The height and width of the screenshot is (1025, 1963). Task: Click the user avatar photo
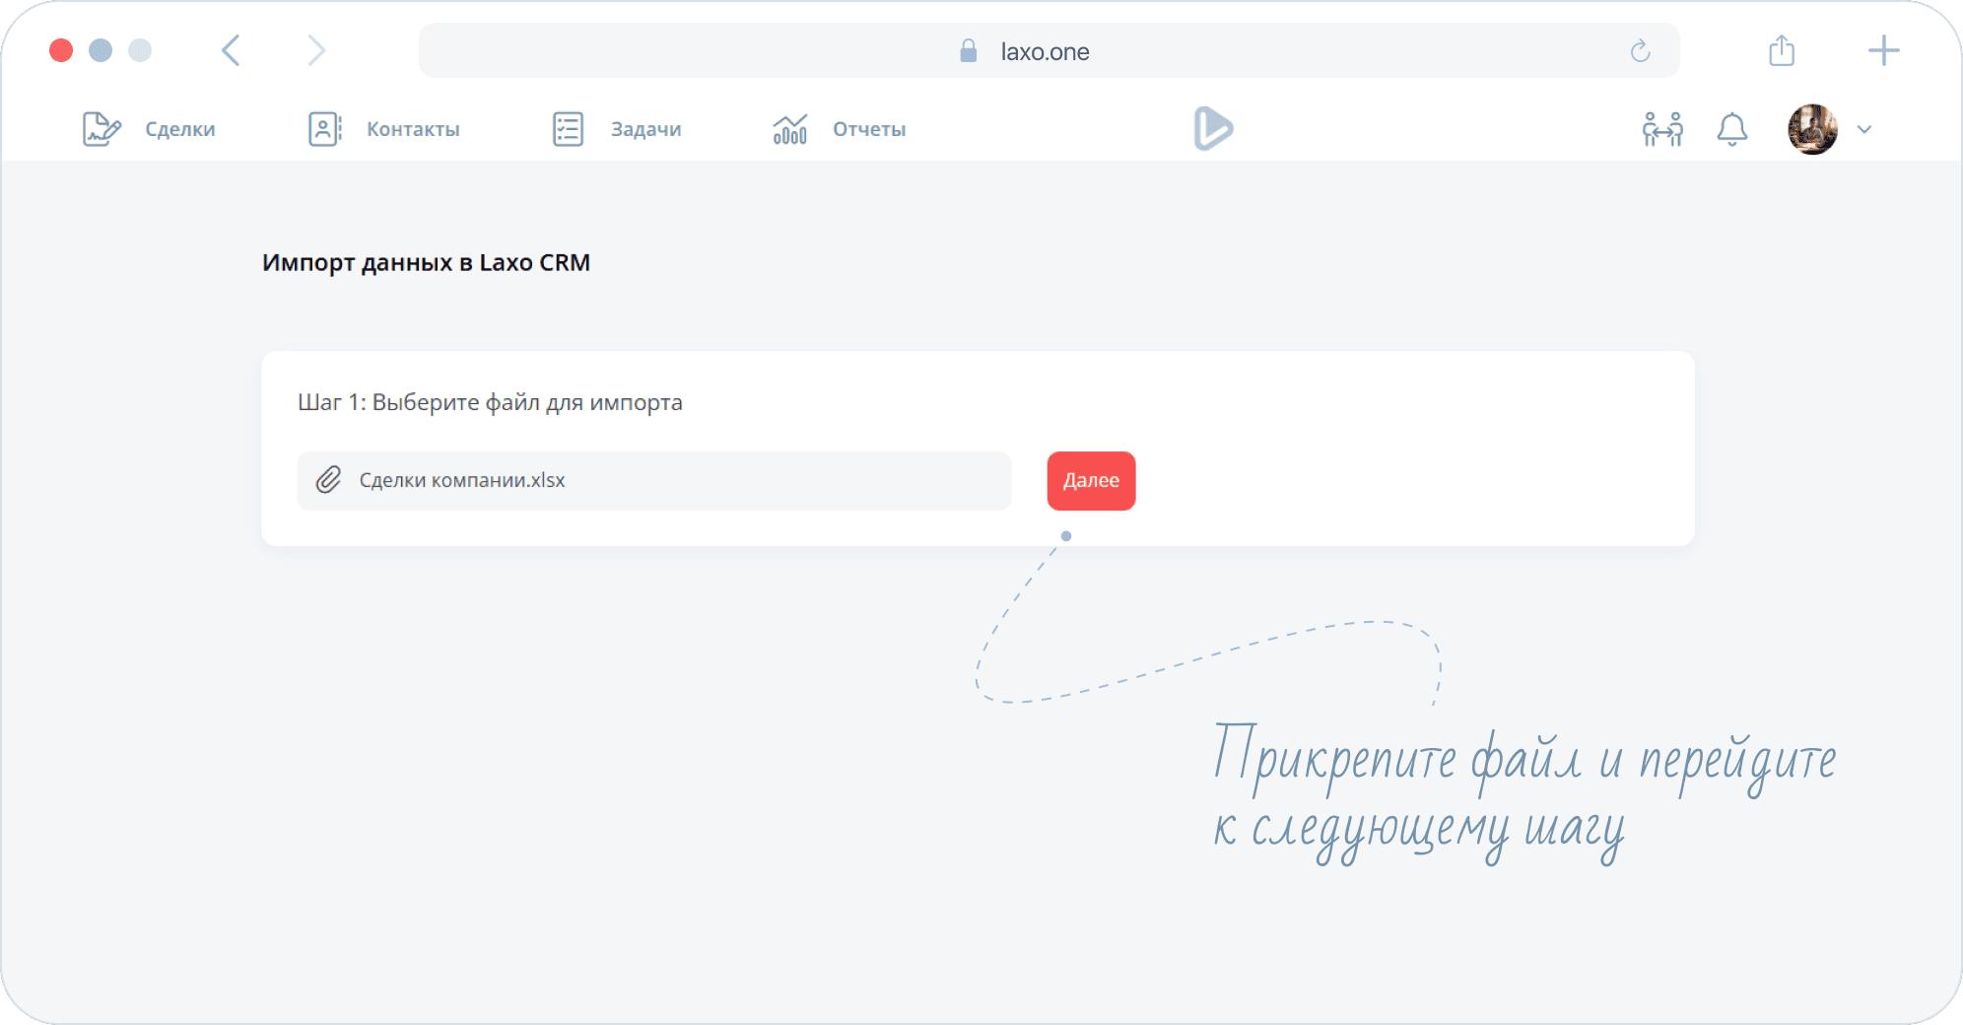(x=1812, y=129)
